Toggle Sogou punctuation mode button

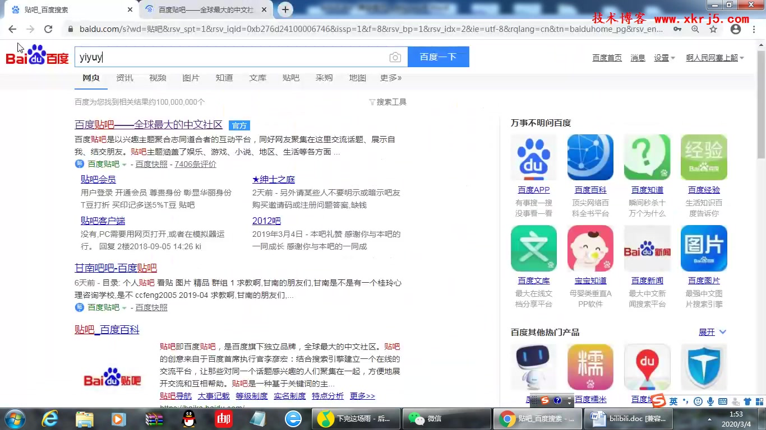pos(686,401)
